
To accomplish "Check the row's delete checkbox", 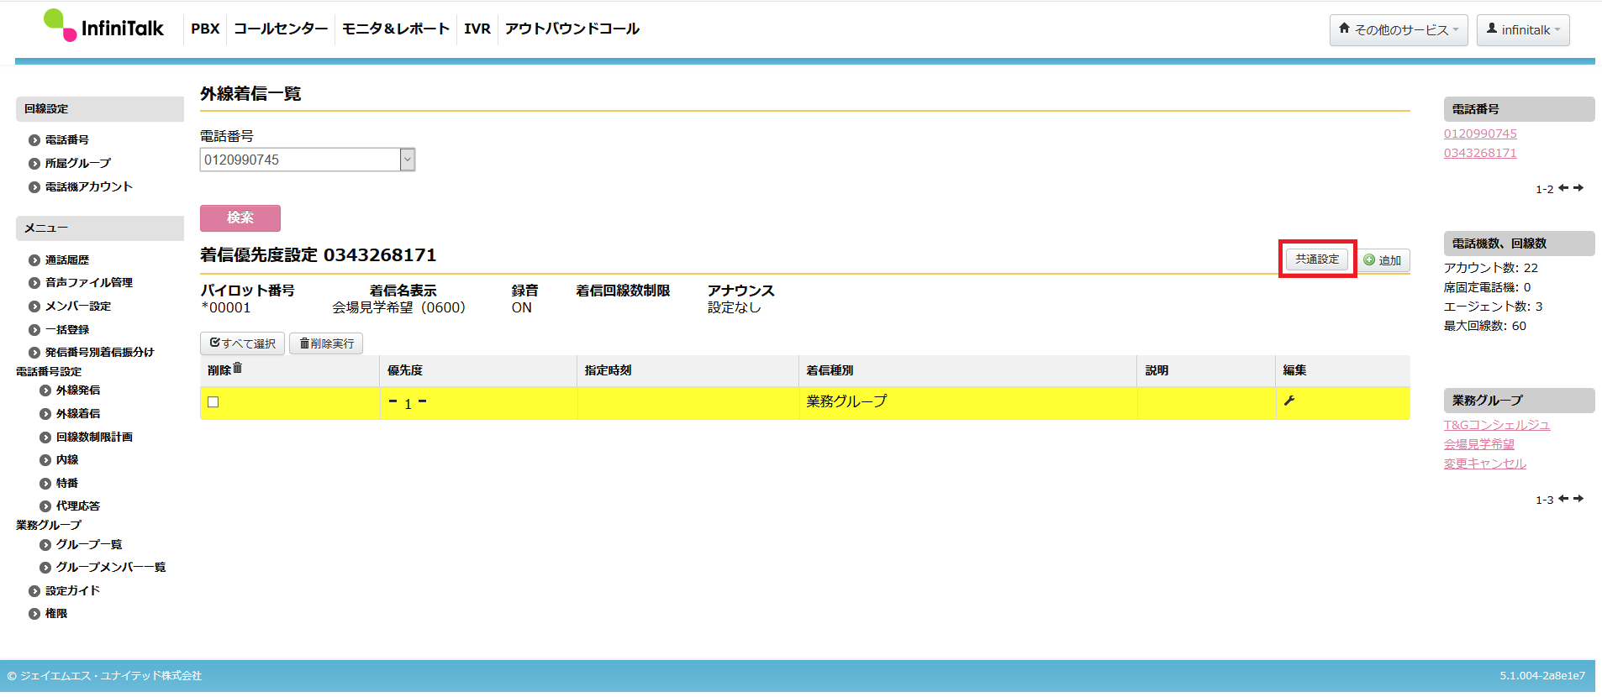I will (x=213, y=402).
